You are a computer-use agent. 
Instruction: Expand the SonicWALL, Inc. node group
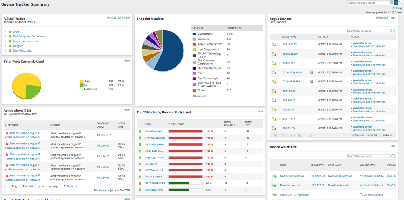click(5, 51)
